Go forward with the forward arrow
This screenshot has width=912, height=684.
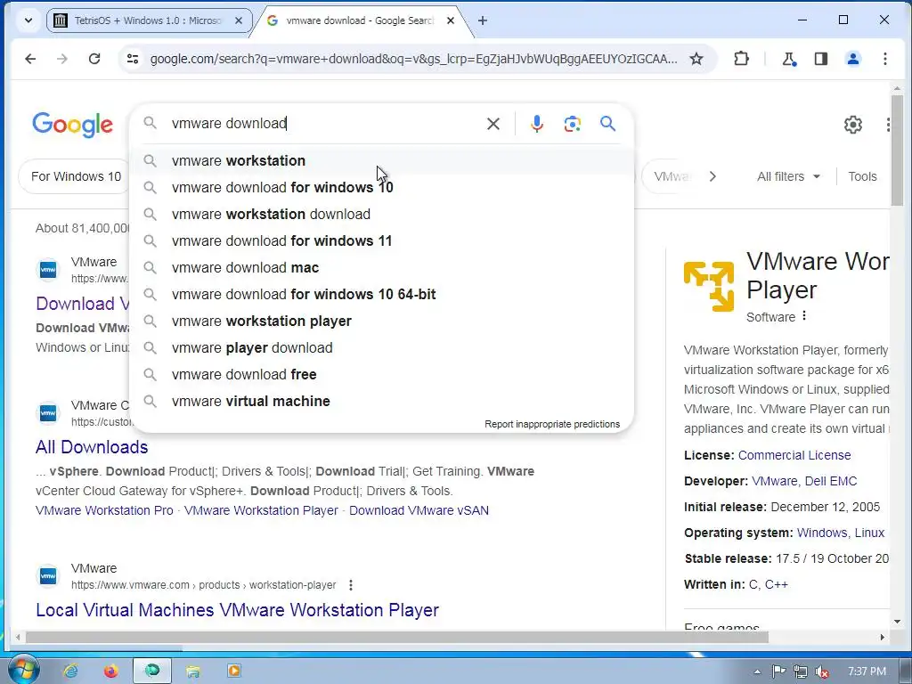62,59
